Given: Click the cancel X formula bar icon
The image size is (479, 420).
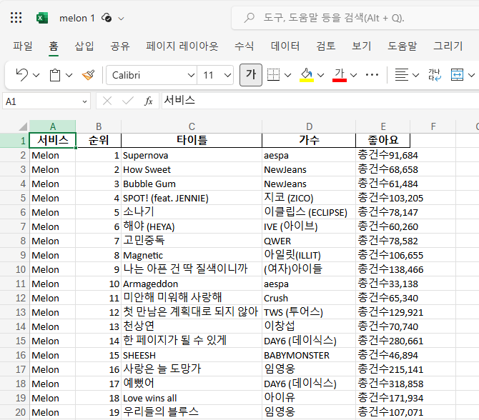Looking at the screenshot, I should tap(107, 101).
